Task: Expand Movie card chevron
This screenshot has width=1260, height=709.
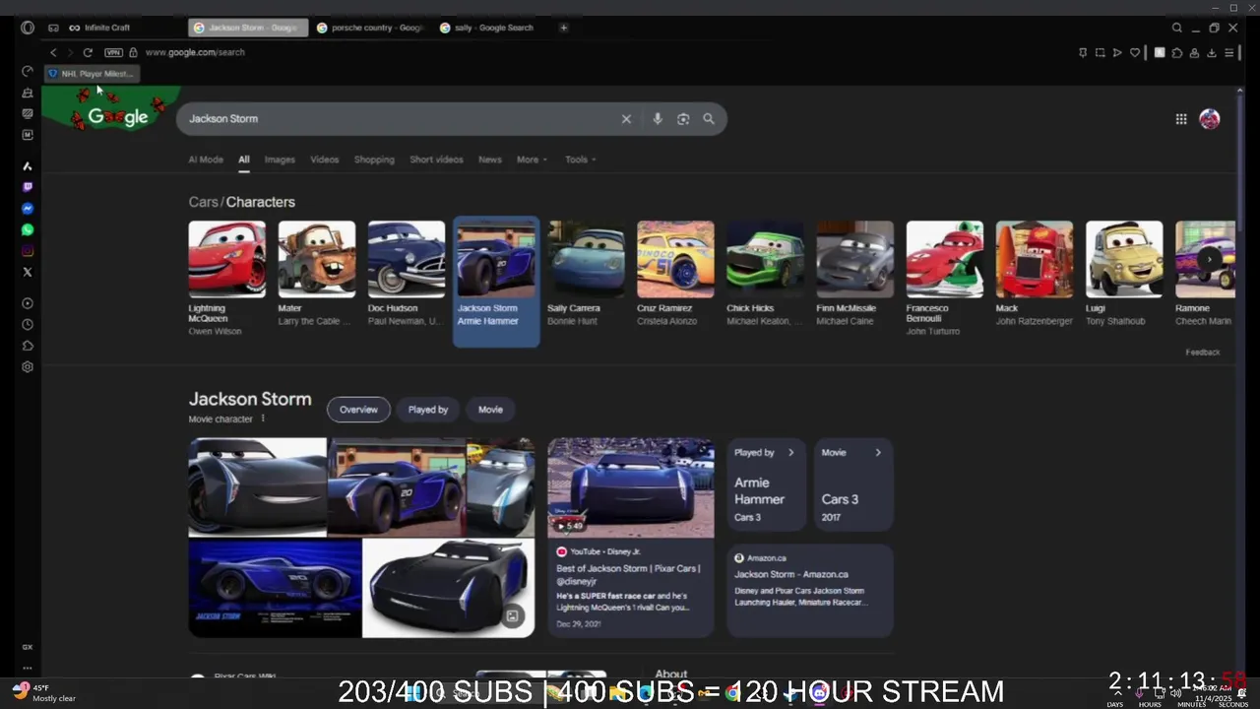Action: (x=878, y=453)
